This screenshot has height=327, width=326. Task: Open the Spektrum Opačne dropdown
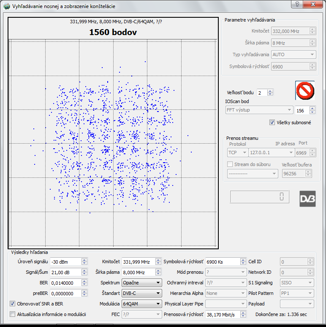pyautogui.click(x=142, y=283)
